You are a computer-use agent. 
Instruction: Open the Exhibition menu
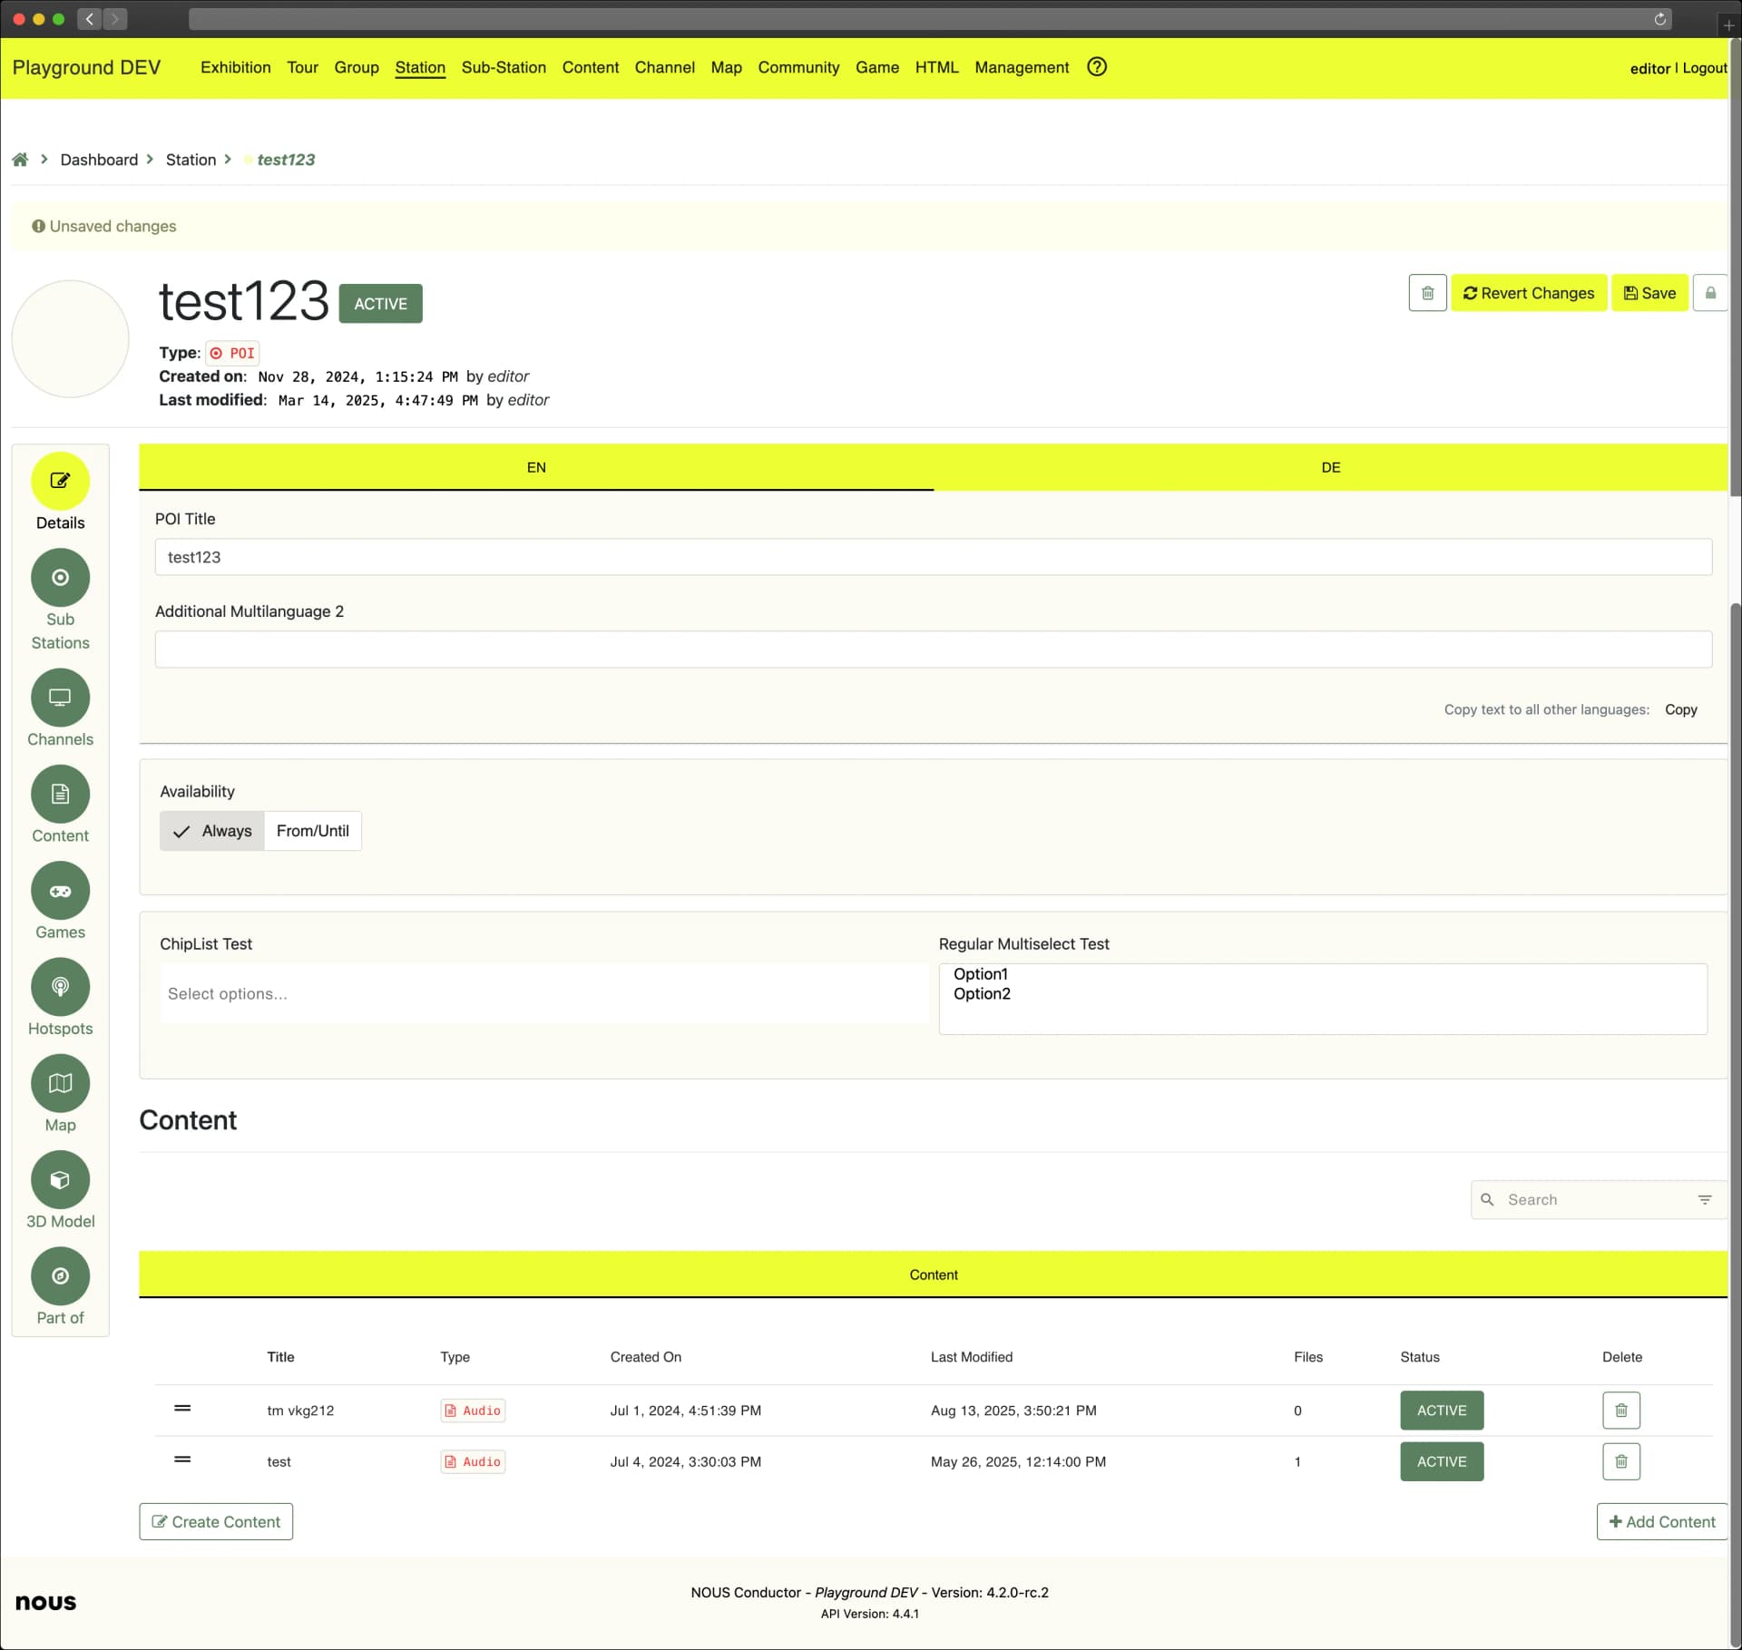(236, 67)
